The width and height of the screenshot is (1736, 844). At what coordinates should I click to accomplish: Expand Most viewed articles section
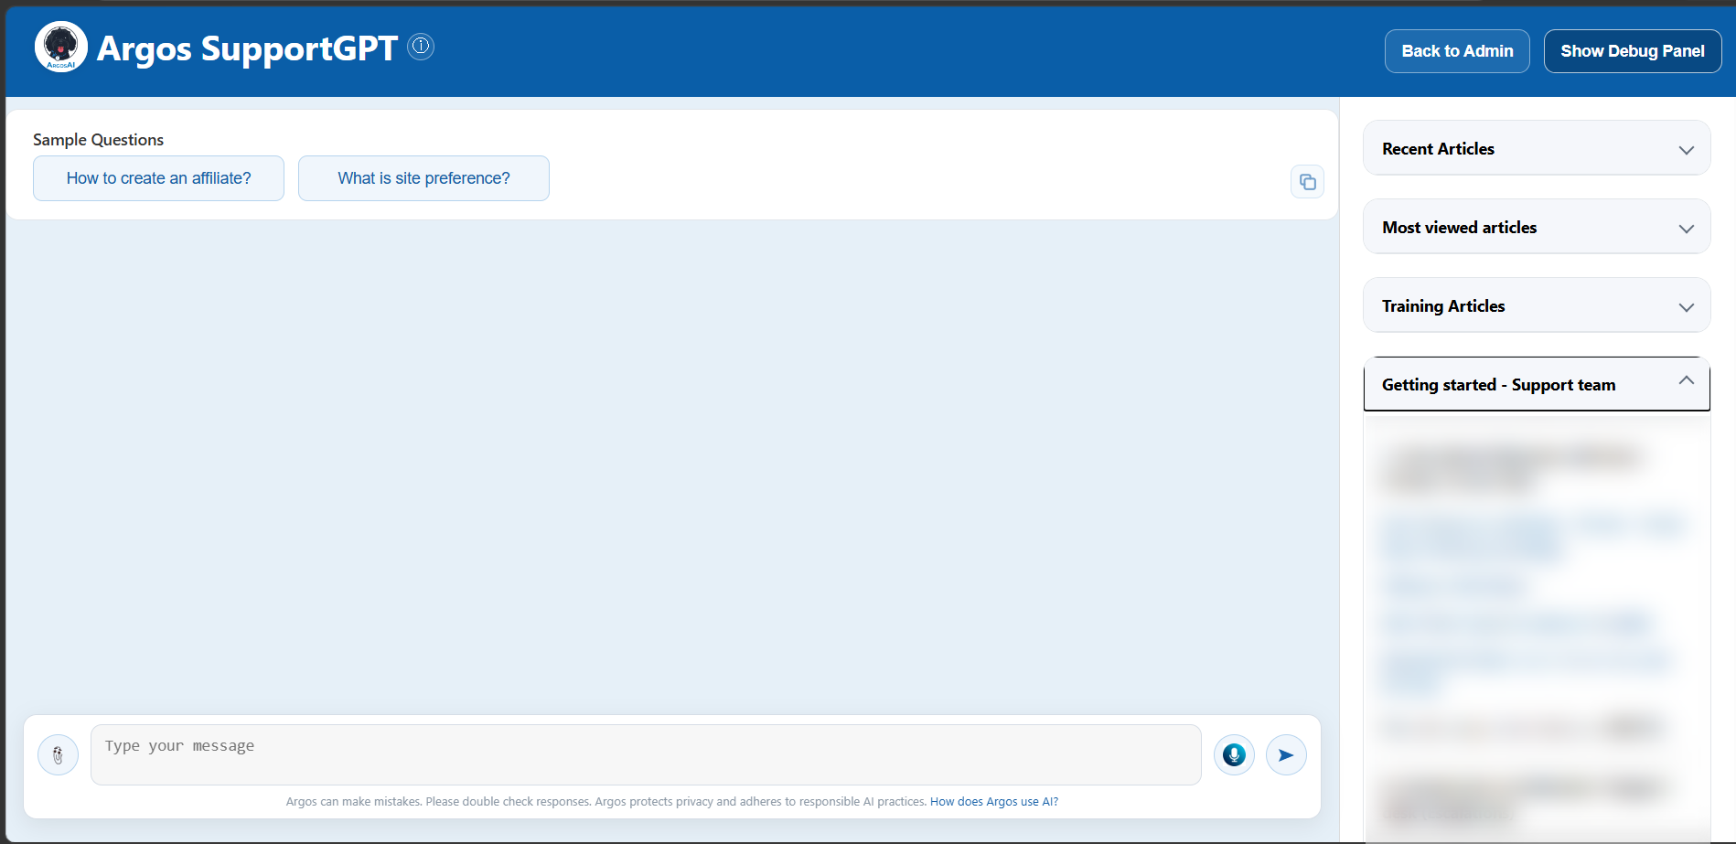click(x=1537, y=227)
